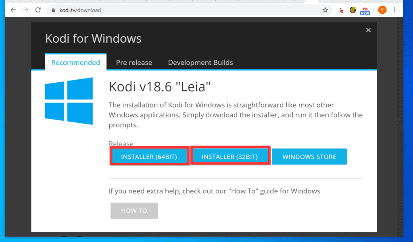The image size is (413, 242).
Task: View site security info via the padlock
Action: pos(53,10)
